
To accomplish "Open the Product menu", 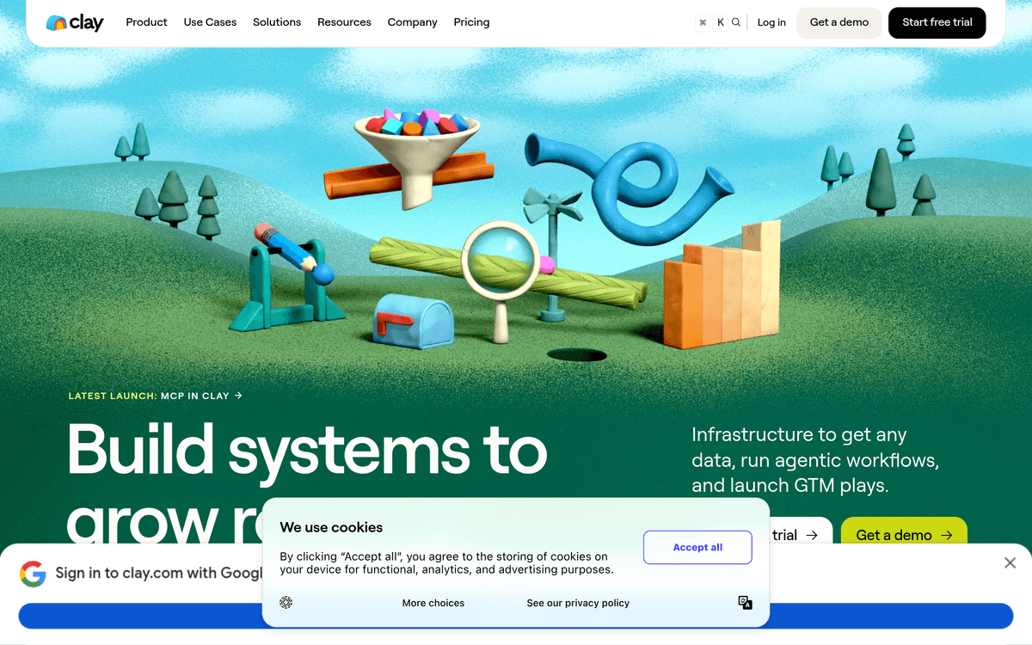I will click(146, 22).
